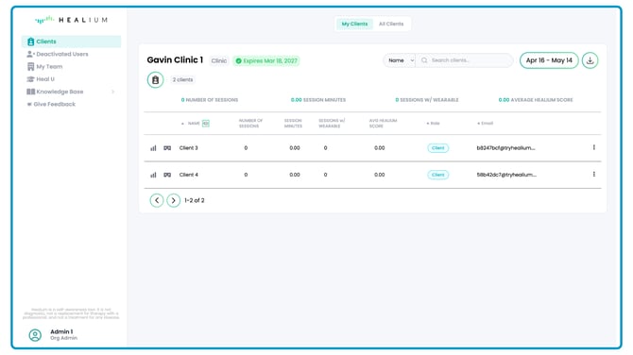Go to previous page of clients

point(157,200)
